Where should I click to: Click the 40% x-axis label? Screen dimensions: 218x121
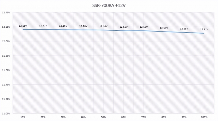pos(83,117)
